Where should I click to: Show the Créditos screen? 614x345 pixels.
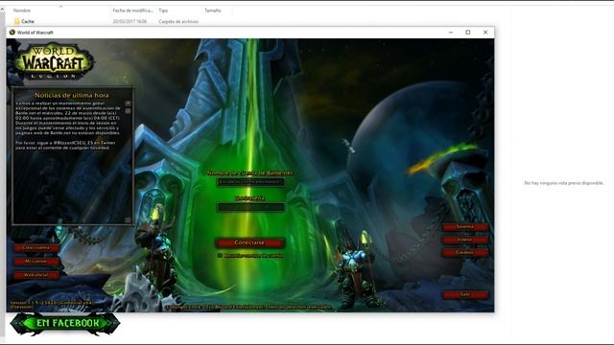(x=465, y=253)
